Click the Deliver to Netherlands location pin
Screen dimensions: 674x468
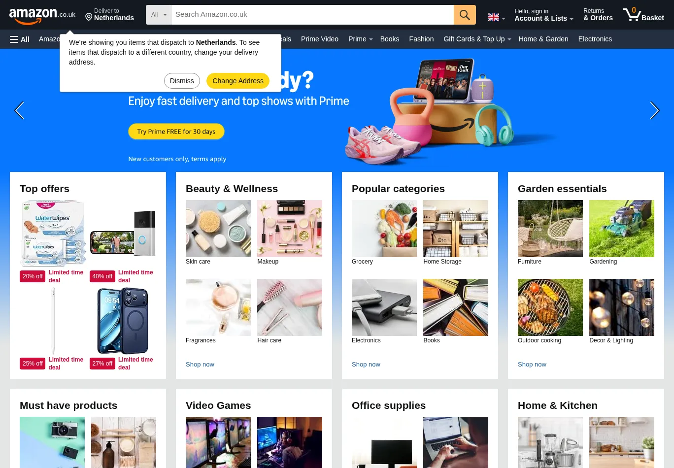89,17
